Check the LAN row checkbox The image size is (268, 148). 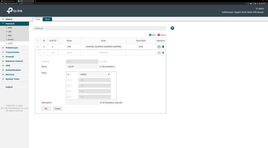(x=38, y=47)
